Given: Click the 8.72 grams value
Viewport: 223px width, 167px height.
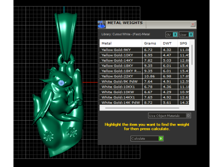Looking at the screenshot, I should point(148,103).
